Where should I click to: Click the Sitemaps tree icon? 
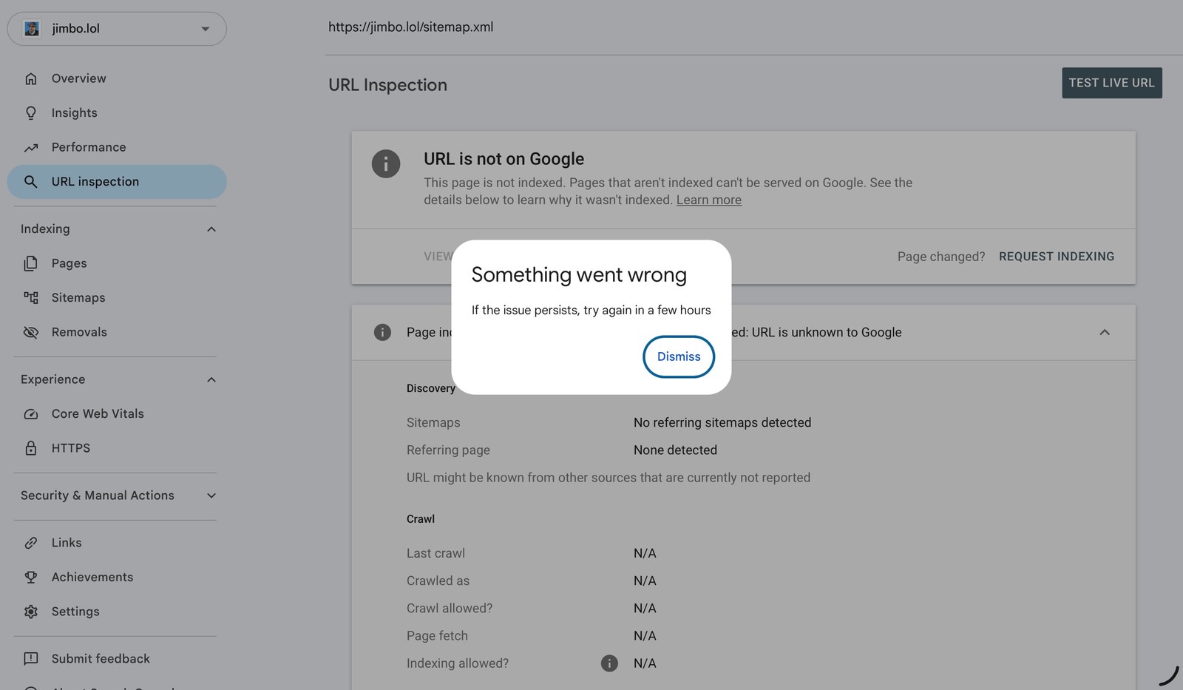(x=31, y=298)
